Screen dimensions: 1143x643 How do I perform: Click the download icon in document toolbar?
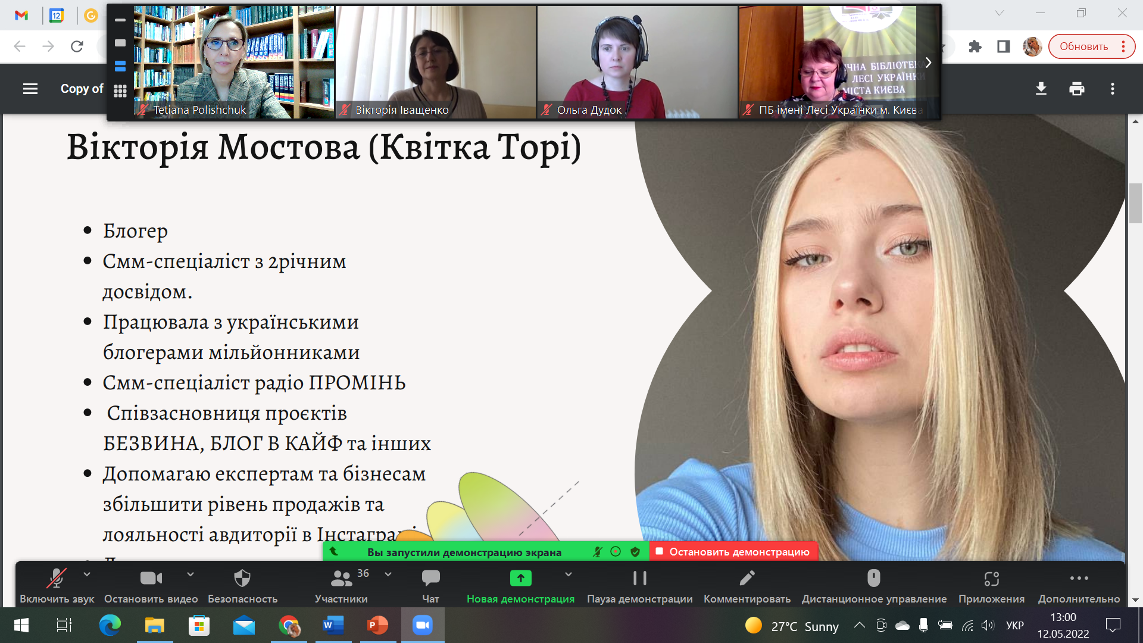coord(1041,89)
